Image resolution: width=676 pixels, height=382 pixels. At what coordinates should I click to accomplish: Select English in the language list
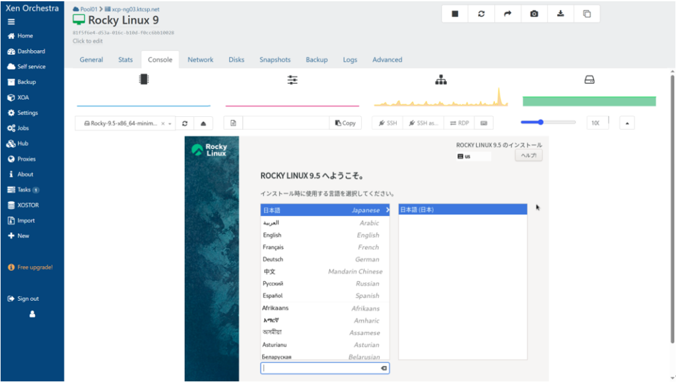pyautogui.click(x=272, y=235)
